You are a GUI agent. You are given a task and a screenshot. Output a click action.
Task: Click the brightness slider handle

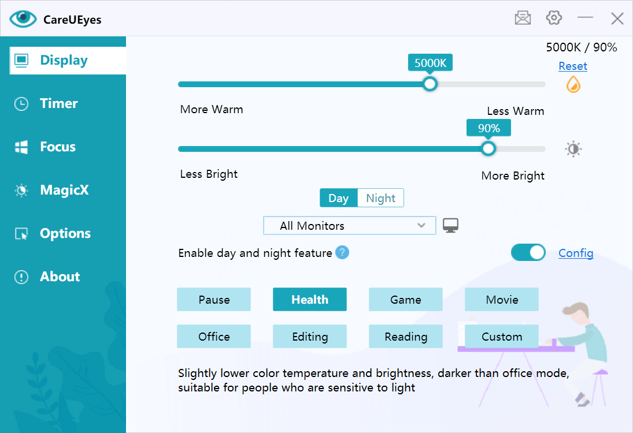coord(488,149)
